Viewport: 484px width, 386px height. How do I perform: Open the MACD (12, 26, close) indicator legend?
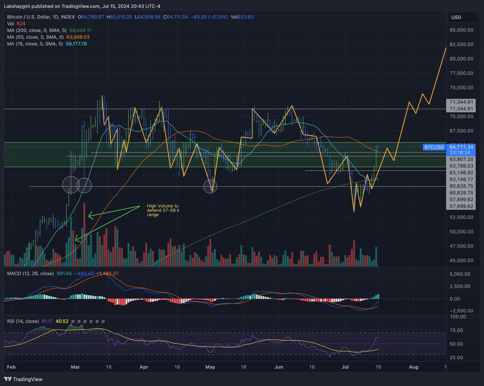tap(30, 273)
